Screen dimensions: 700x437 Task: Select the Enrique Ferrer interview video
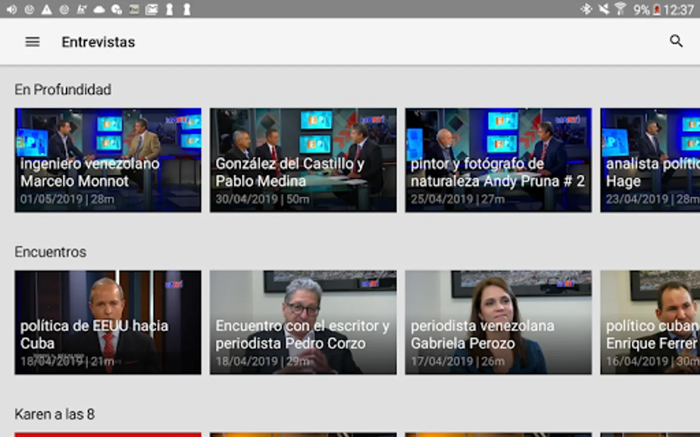coord(650,322)
